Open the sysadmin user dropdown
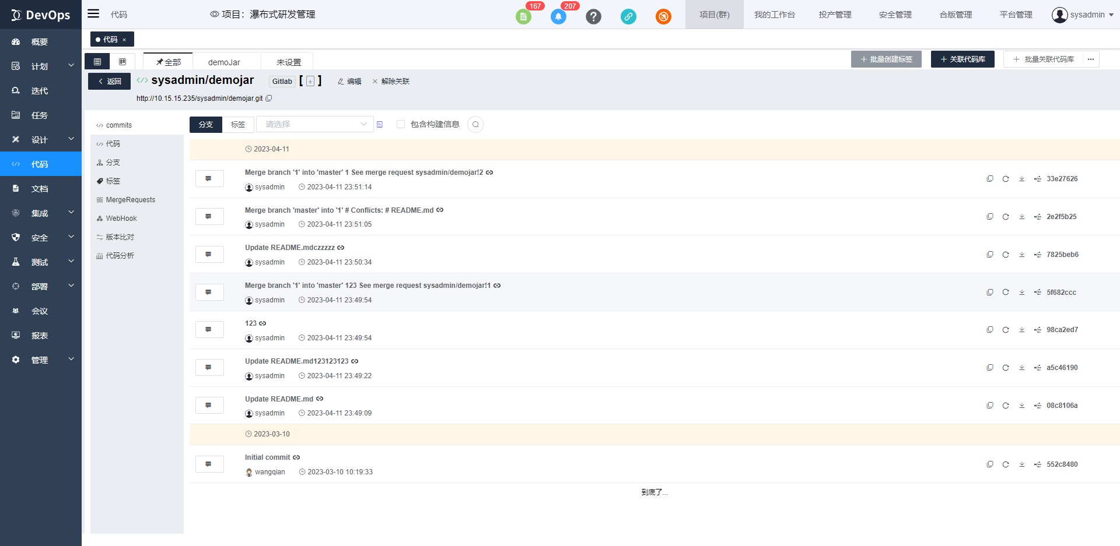The image size is (1120, 546). point(1083,15)
